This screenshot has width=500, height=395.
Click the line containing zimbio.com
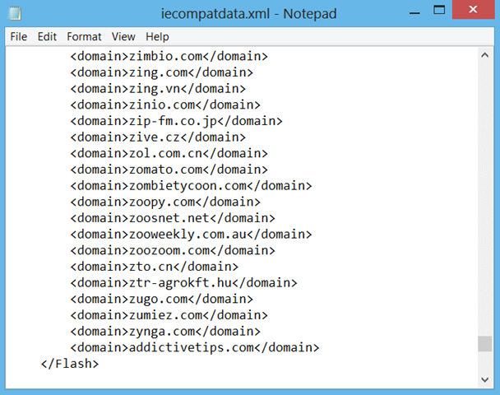click(x=169, y=56)
